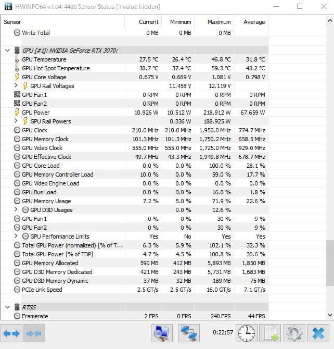334x349 pixels.
Task: Click the GPU D3D Usages gauge icon
Action: [x=25, y=210]
